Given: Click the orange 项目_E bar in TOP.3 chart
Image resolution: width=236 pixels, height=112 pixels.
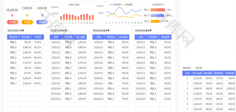Looking at the screenshot, I should click(x=155, y=21).
